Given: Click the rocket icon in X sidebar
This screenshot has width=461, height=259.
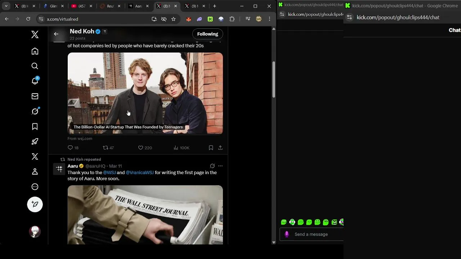Looking at the screenshot, I should pos(35,141).
